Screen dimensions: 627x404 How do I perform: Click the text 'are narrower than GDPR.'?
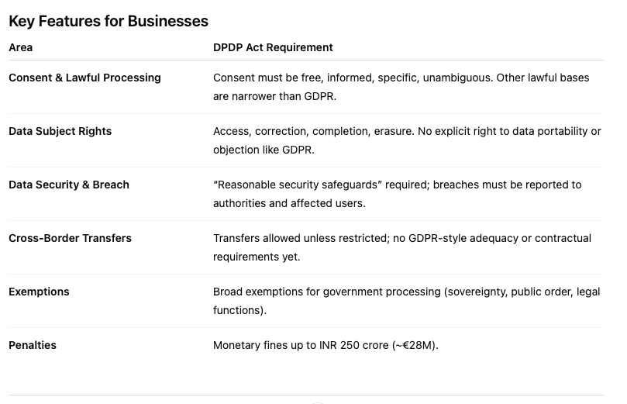pos(274,96)
